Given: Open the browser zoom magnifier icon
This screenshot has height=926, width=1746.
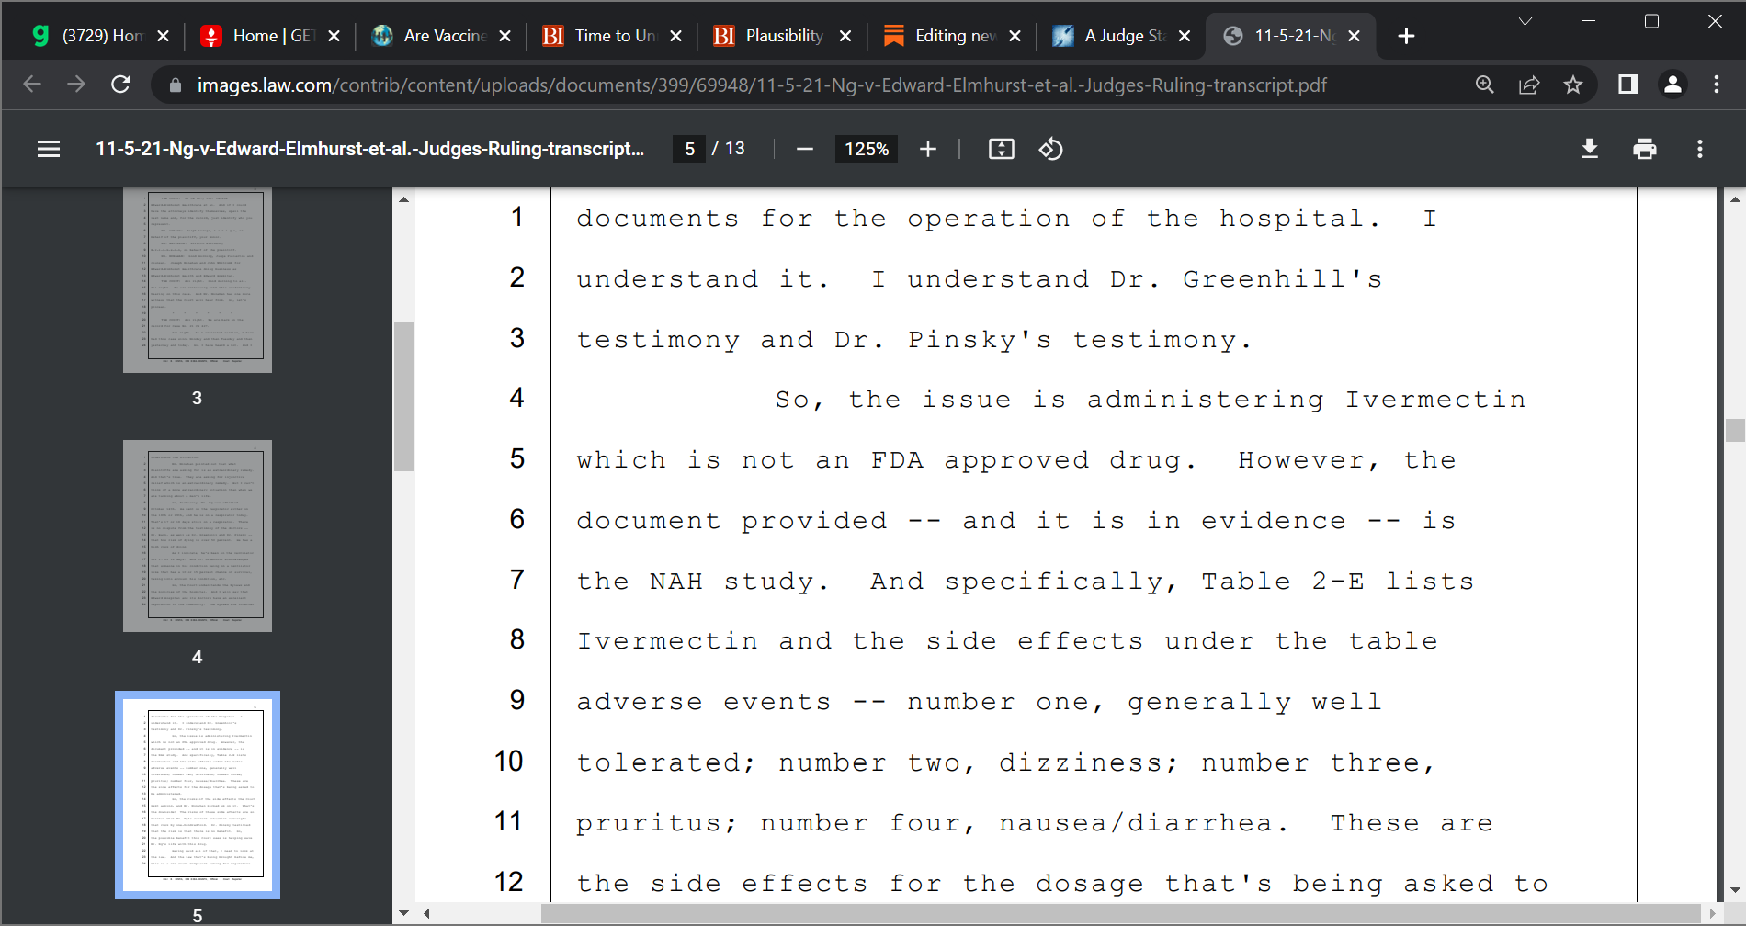Looking at the screenshot, I should pyautogui.click(x=1485, y=85).
